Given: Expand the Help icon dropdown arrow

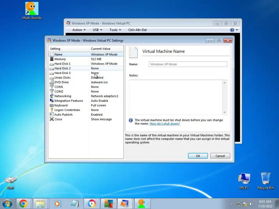Looking at the screenshot, I should coord(237,30).
